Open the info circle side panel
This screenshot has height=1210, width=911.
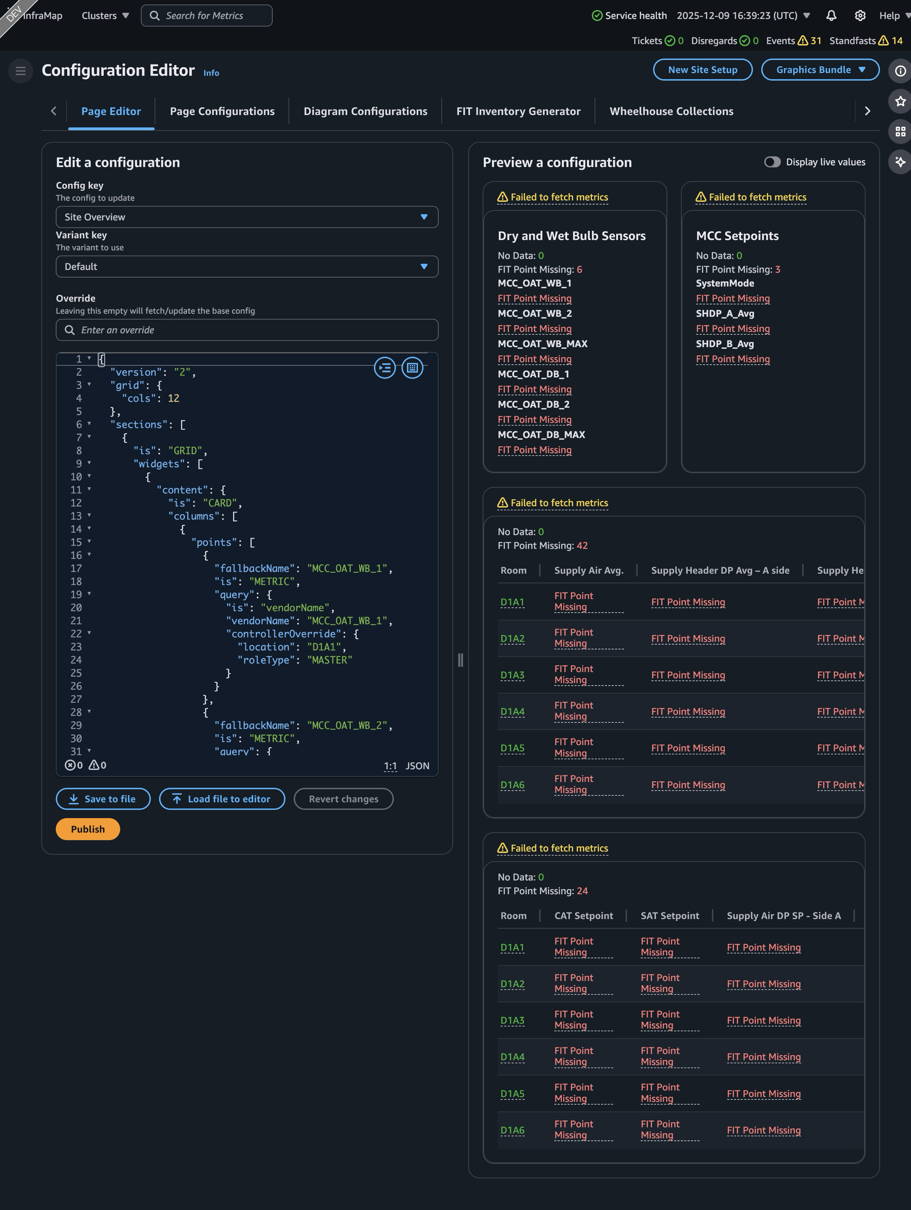click(x=900, y=71)
